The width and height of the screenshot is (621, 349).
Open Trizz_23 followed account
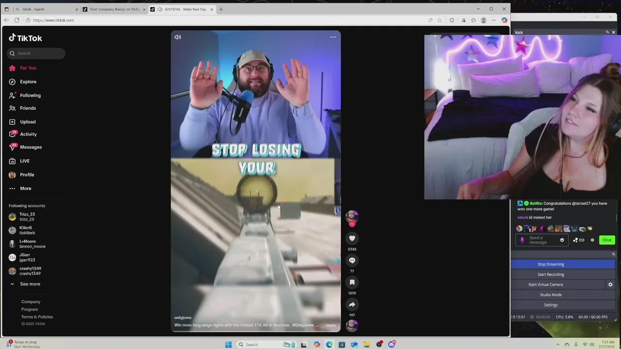[27, 217]
